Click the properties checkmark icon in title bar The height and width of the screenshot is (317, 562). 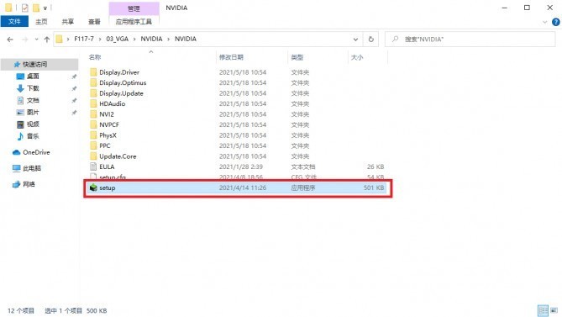[x=24, y=8]
